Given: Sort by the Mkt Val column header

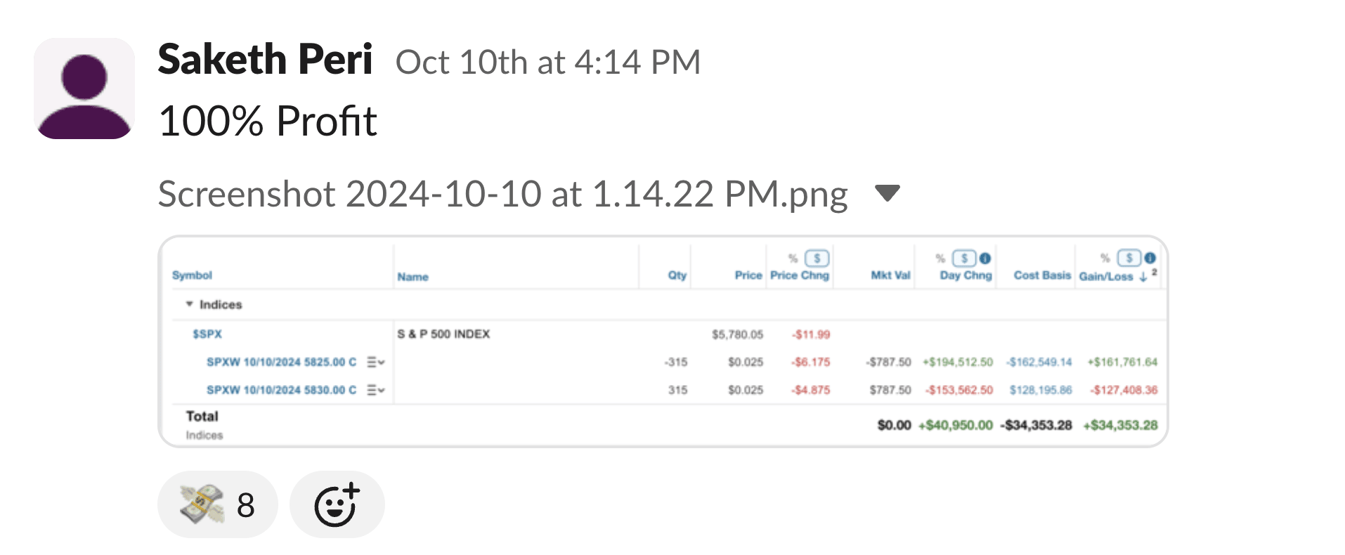Looking at the screenshot, I should [890, 275].
